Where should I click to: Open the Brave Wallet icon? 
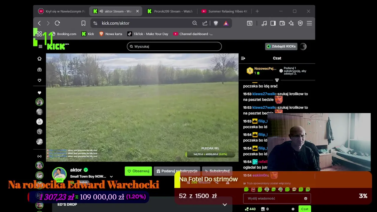click(282, 23)
